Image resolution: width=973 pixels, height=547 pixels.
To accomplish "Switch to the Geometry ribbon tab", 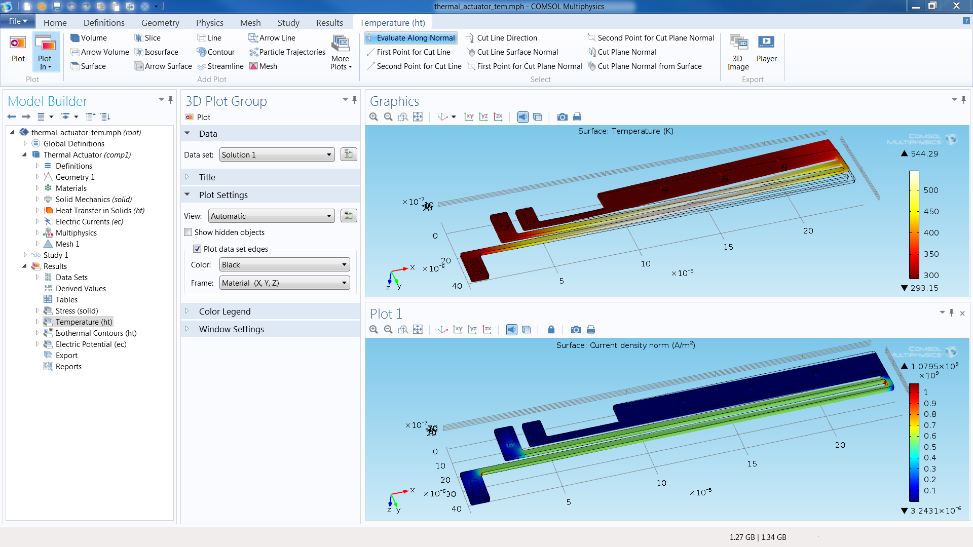I will coord(160,23).
